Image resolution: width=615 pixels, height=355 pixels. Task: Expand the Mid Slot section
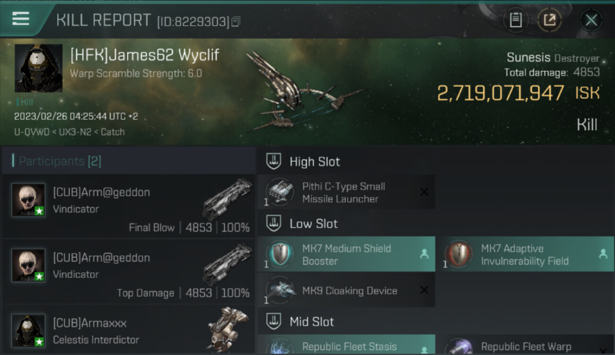(x=300, y=322)
